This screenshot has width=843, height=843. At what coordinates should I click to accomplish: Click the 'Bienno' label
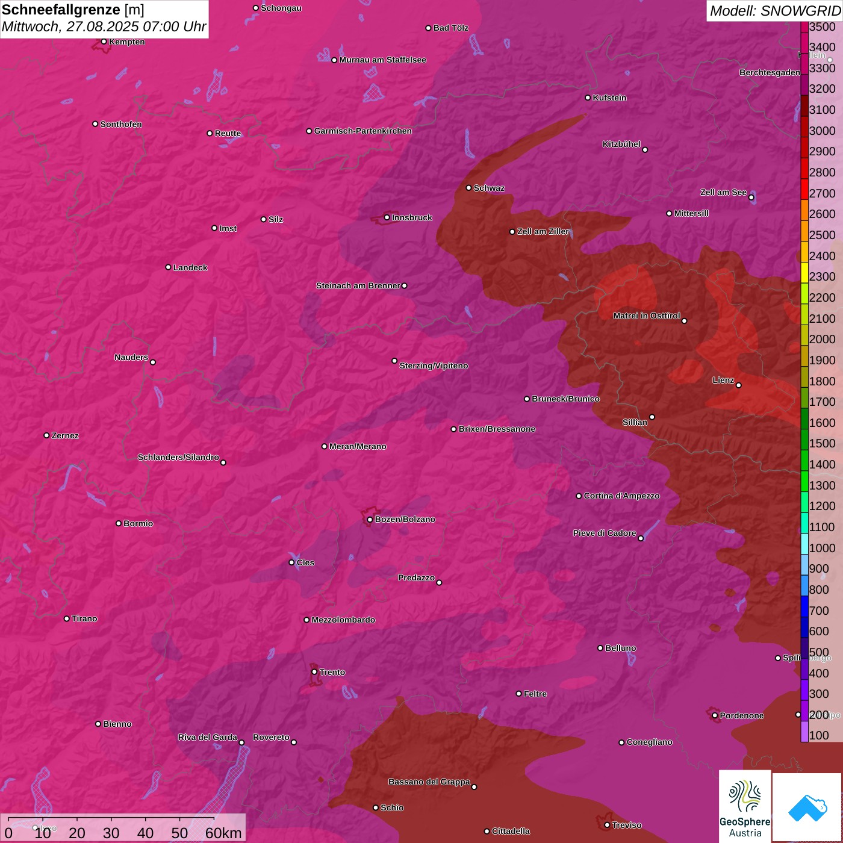click(x=117, y=724)
